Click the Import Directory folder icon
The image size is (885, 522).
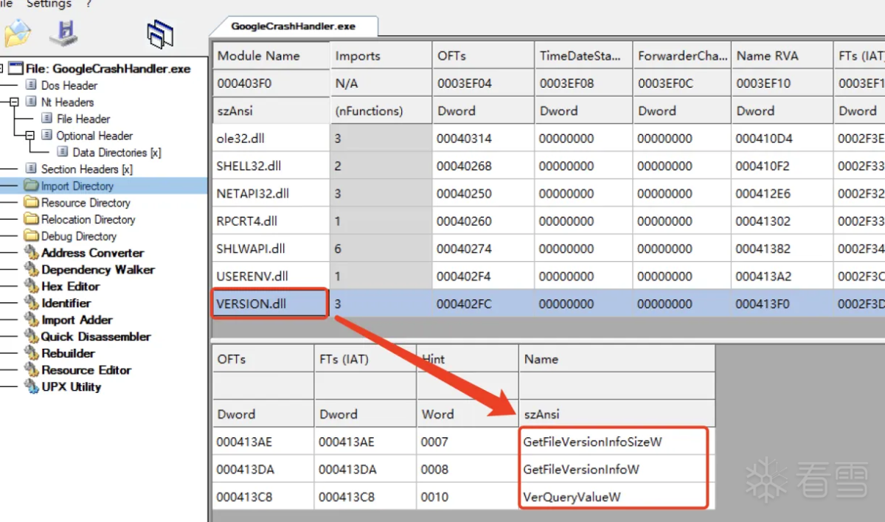(31, 186)
